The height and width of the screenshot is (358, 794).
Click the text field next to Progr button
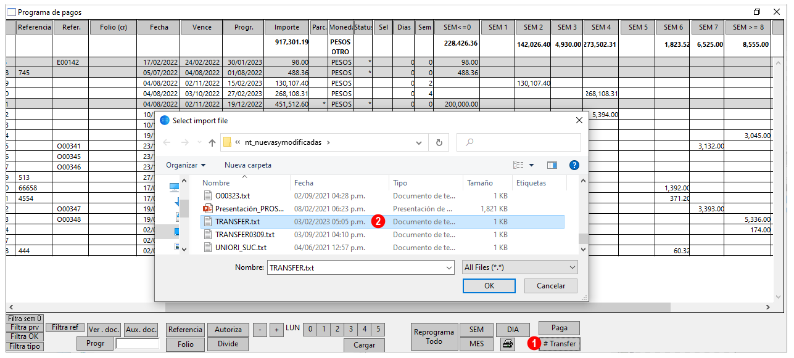[138, 344]
